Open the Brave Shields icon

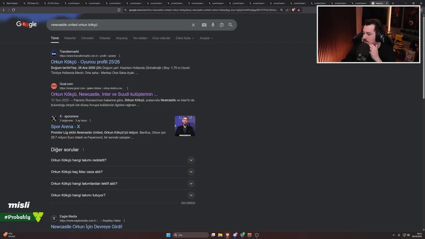coord(293,10)
